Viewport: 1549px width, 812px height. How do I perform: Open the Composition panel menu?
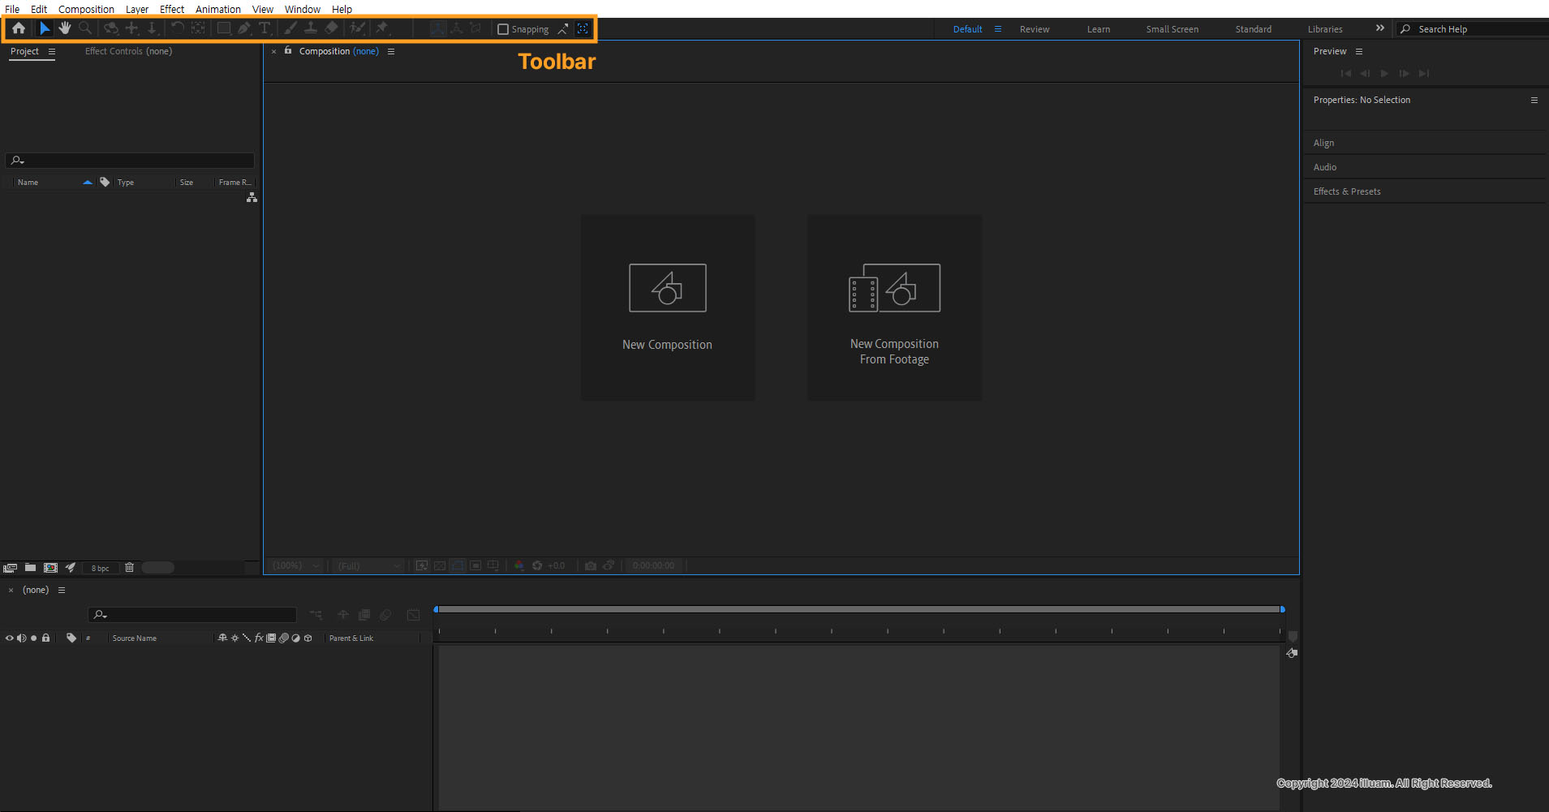(391, 51)
